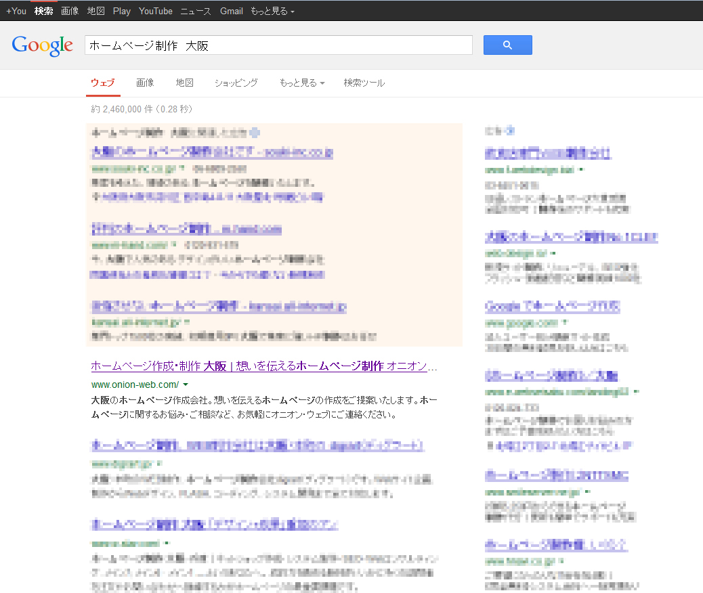Click the Google logo
Image resolution: width=703 pixels, height=593 pixels.
pyautogui.click(x=42, y=45)
